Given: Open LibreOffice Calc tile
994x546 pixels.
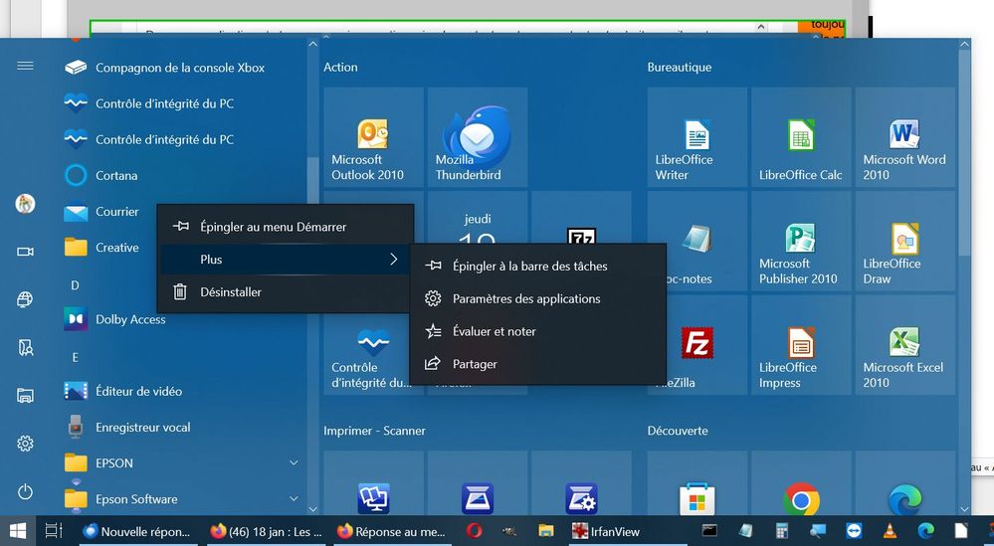Looking at the screenshot, I should coord(801,137).
